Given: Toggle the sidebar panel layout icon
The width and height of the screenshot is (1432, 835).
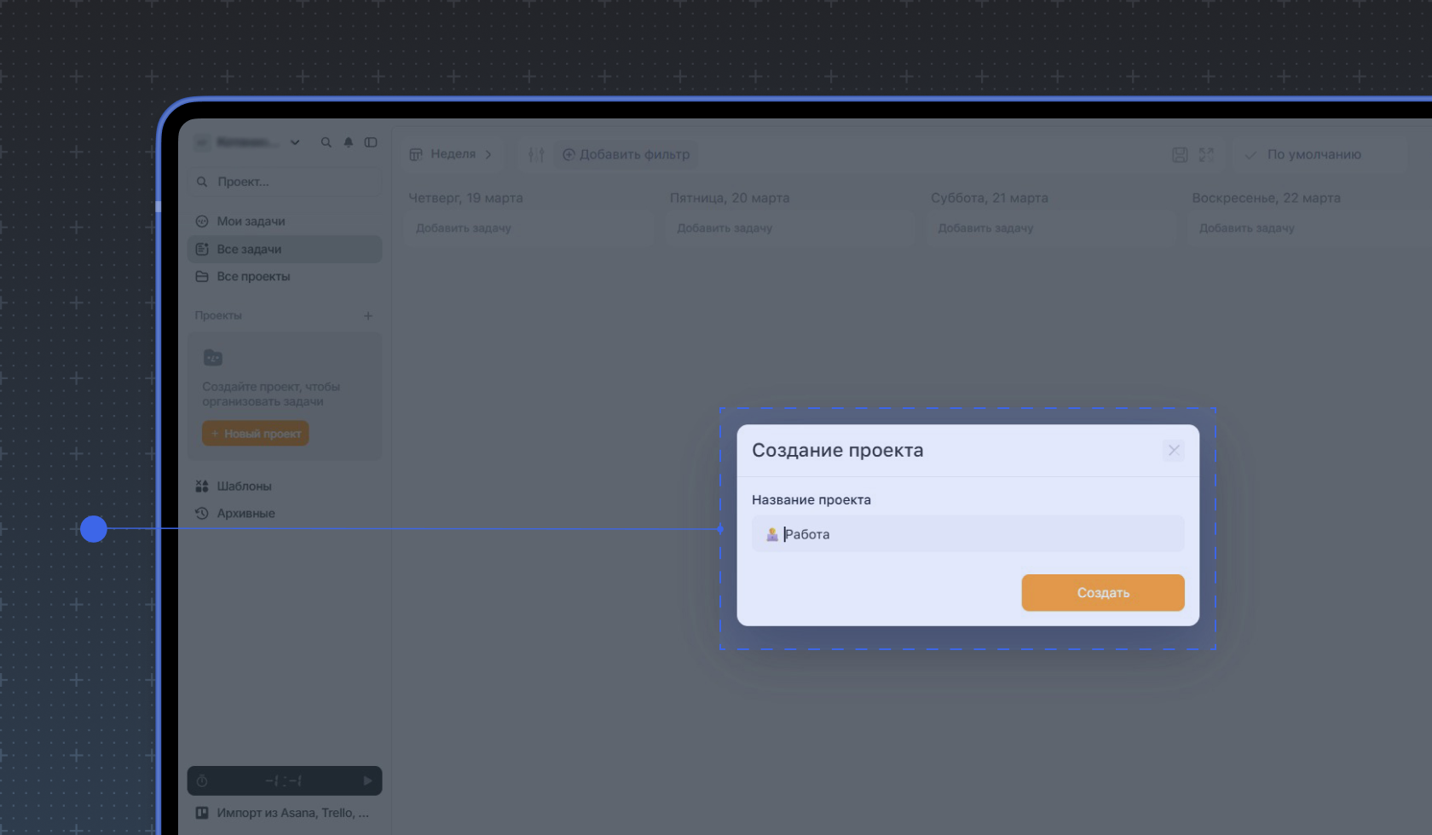Looking at the screenshot, I should pos(371,142).
